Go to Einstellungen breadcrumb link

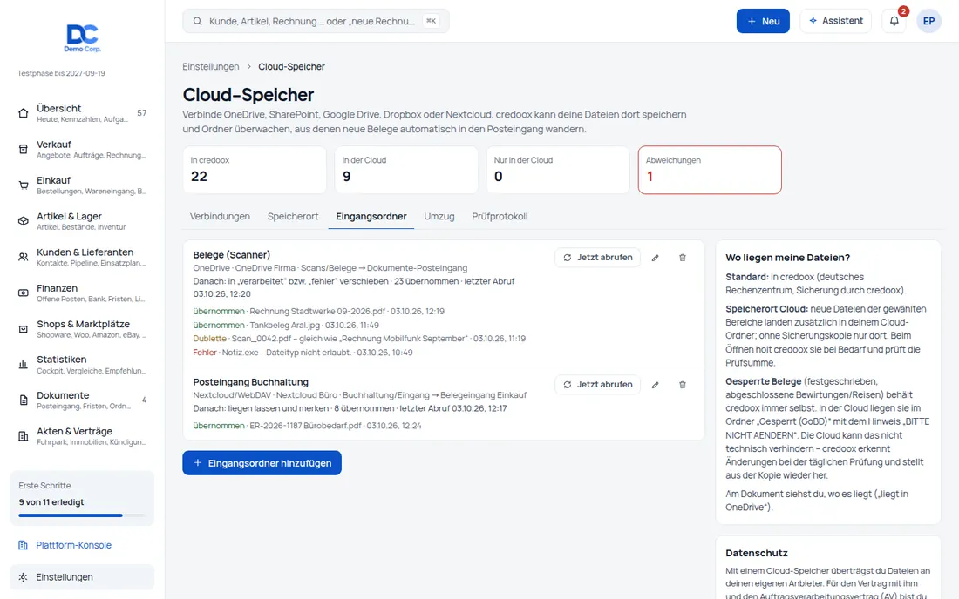[x=210, y=66]
